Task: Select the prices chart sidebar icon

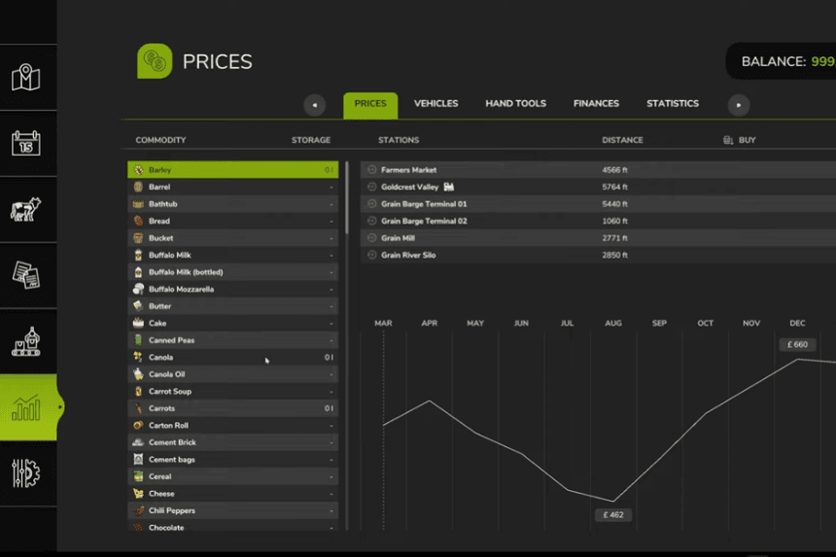Action: click(x=26, y=407)
